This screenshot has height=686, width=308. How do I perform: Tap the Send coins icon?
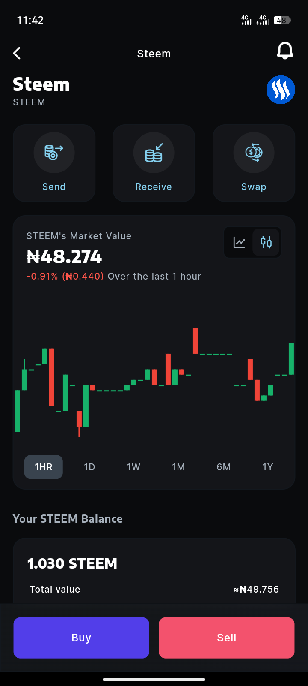click(54, 153)
